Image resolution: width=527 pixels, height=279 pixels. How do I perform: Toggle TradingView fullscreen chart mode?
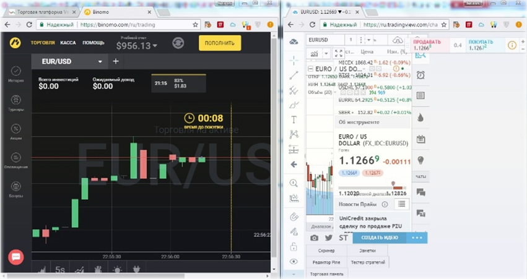pyautogui.click(x=339, y=54)
